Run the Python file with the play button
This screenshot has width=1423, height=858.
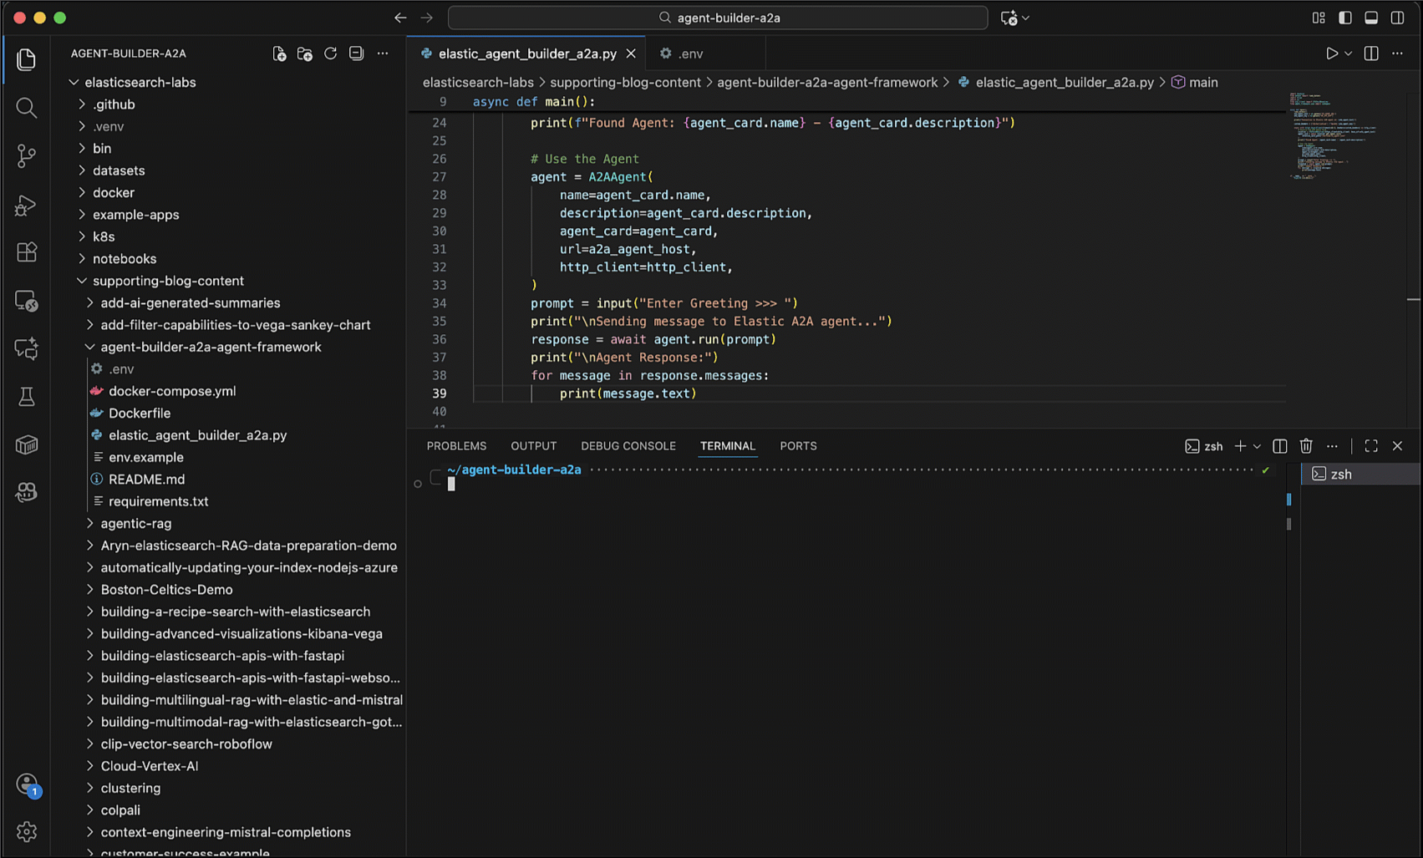(x=1332, y=53)
